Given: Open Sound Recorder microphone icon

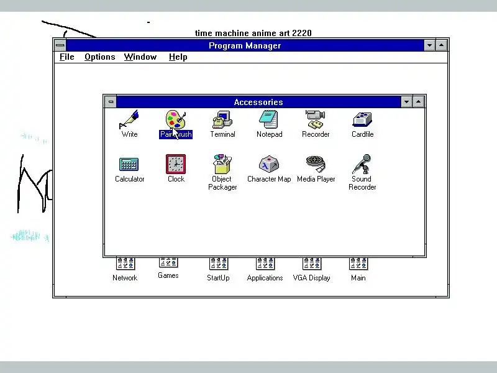Looking at the screenshot, I should point(362,164).
